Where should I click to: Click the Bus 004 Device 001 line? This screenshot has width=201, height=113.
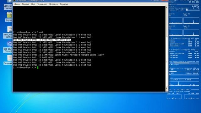[52, 45]
